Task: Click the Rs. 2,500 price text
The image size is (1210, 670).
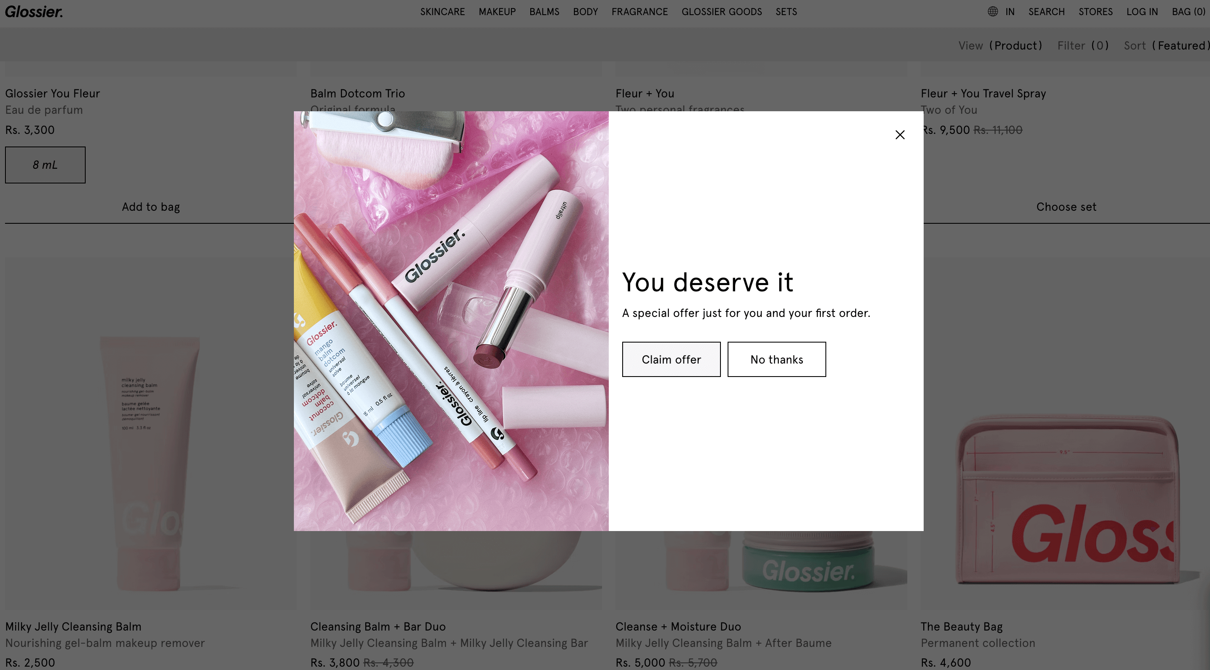Action: pos(30,663)
